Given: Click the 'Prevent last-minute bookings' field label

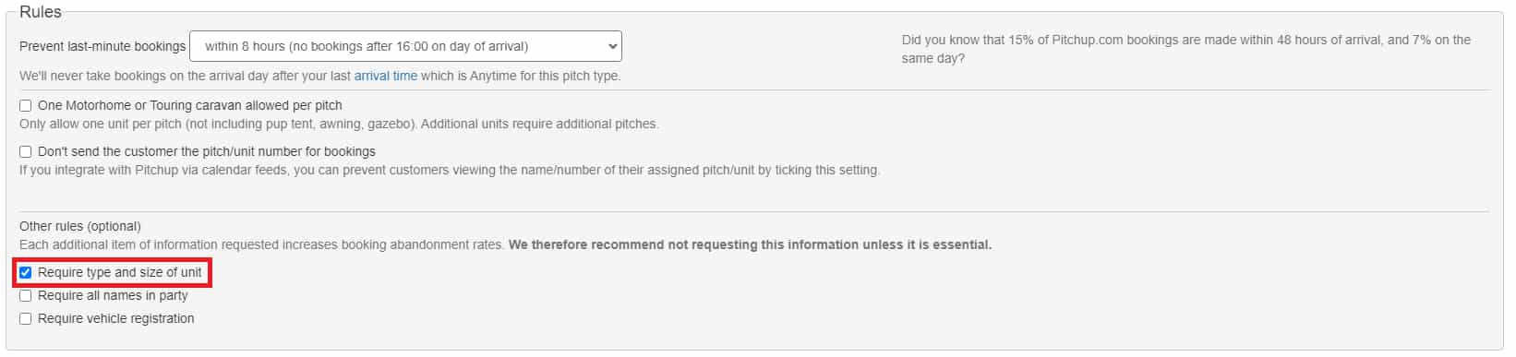Looking at the screenshot, I should [x=102, y=46].
